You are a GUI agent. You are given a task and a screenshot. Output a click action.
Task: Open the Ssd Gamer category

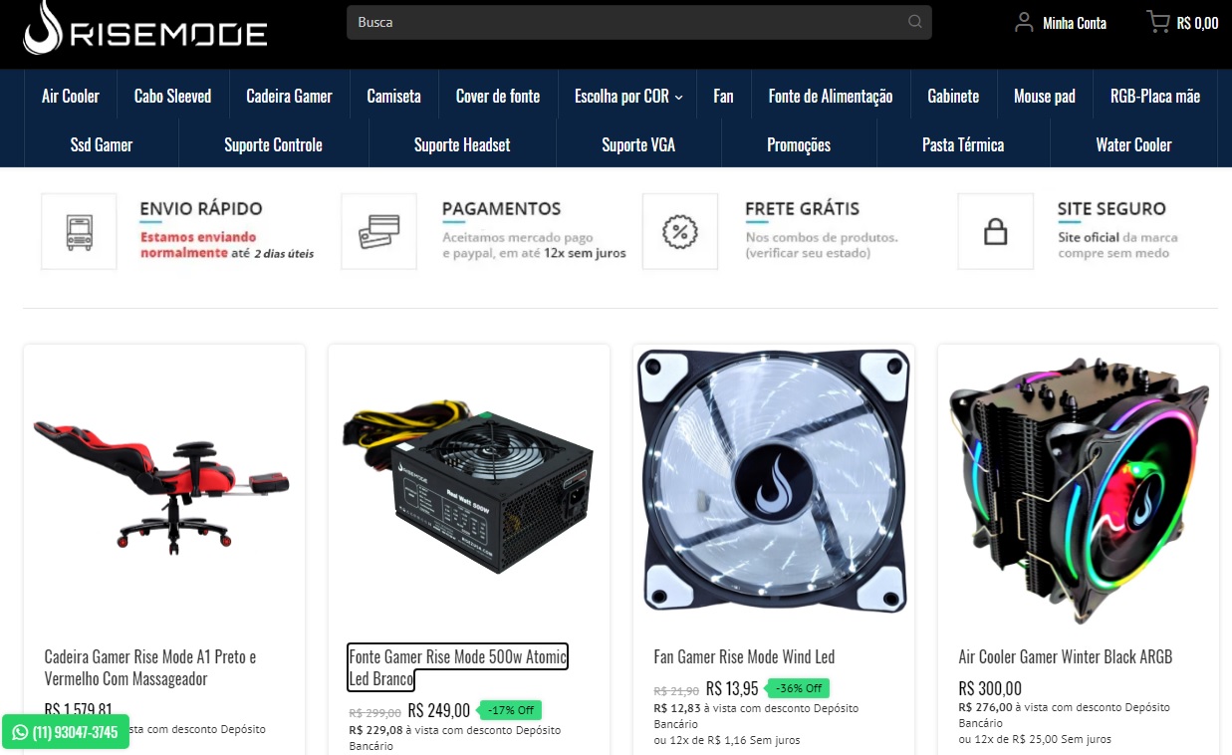102,144
